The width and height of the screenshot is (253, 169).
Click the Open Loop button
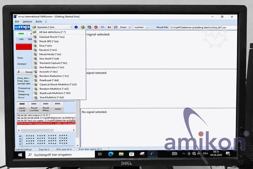point(22,107)
